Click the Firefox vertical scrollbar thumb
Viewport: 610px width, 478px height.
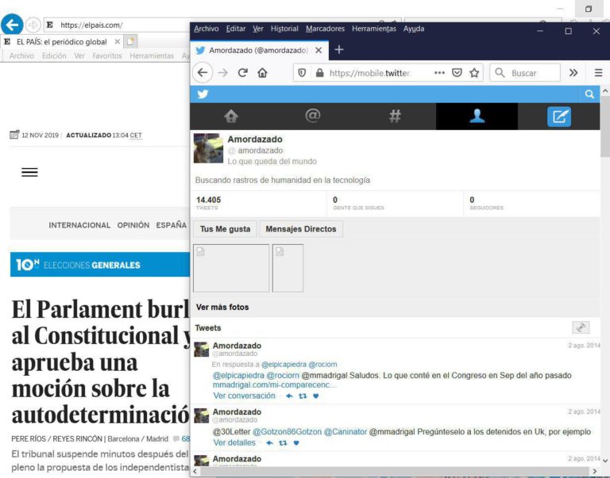pos(605,126)
